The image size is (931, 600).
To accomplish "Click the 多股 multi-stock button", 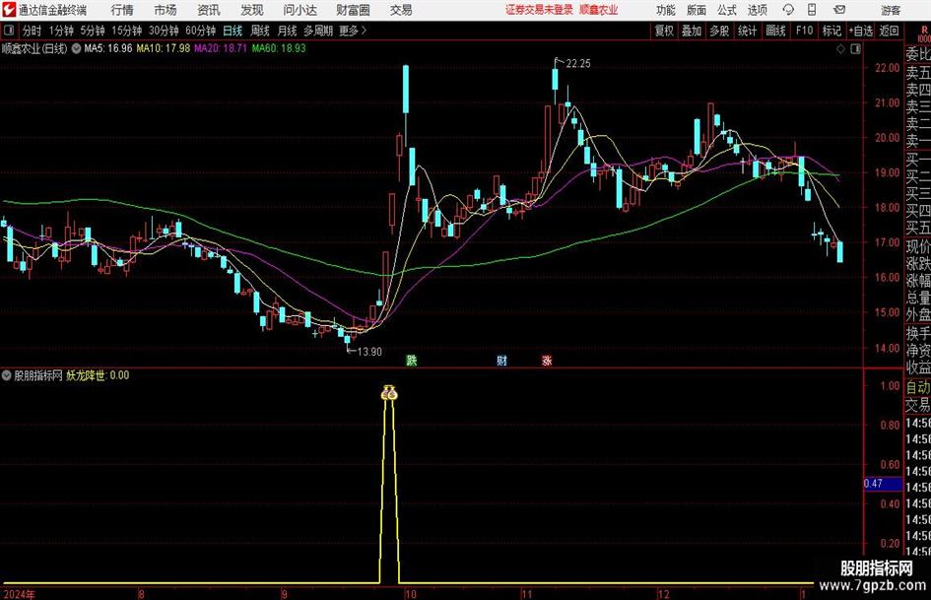I will coord(719,31).
